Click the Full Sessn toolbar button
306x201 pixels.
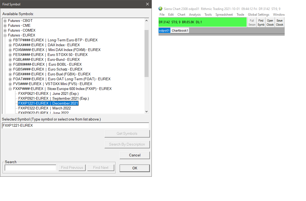click(252, 22)
